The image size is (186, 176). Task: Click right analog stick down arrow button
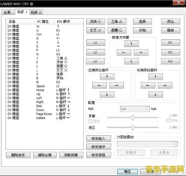(x=155, y=95)
